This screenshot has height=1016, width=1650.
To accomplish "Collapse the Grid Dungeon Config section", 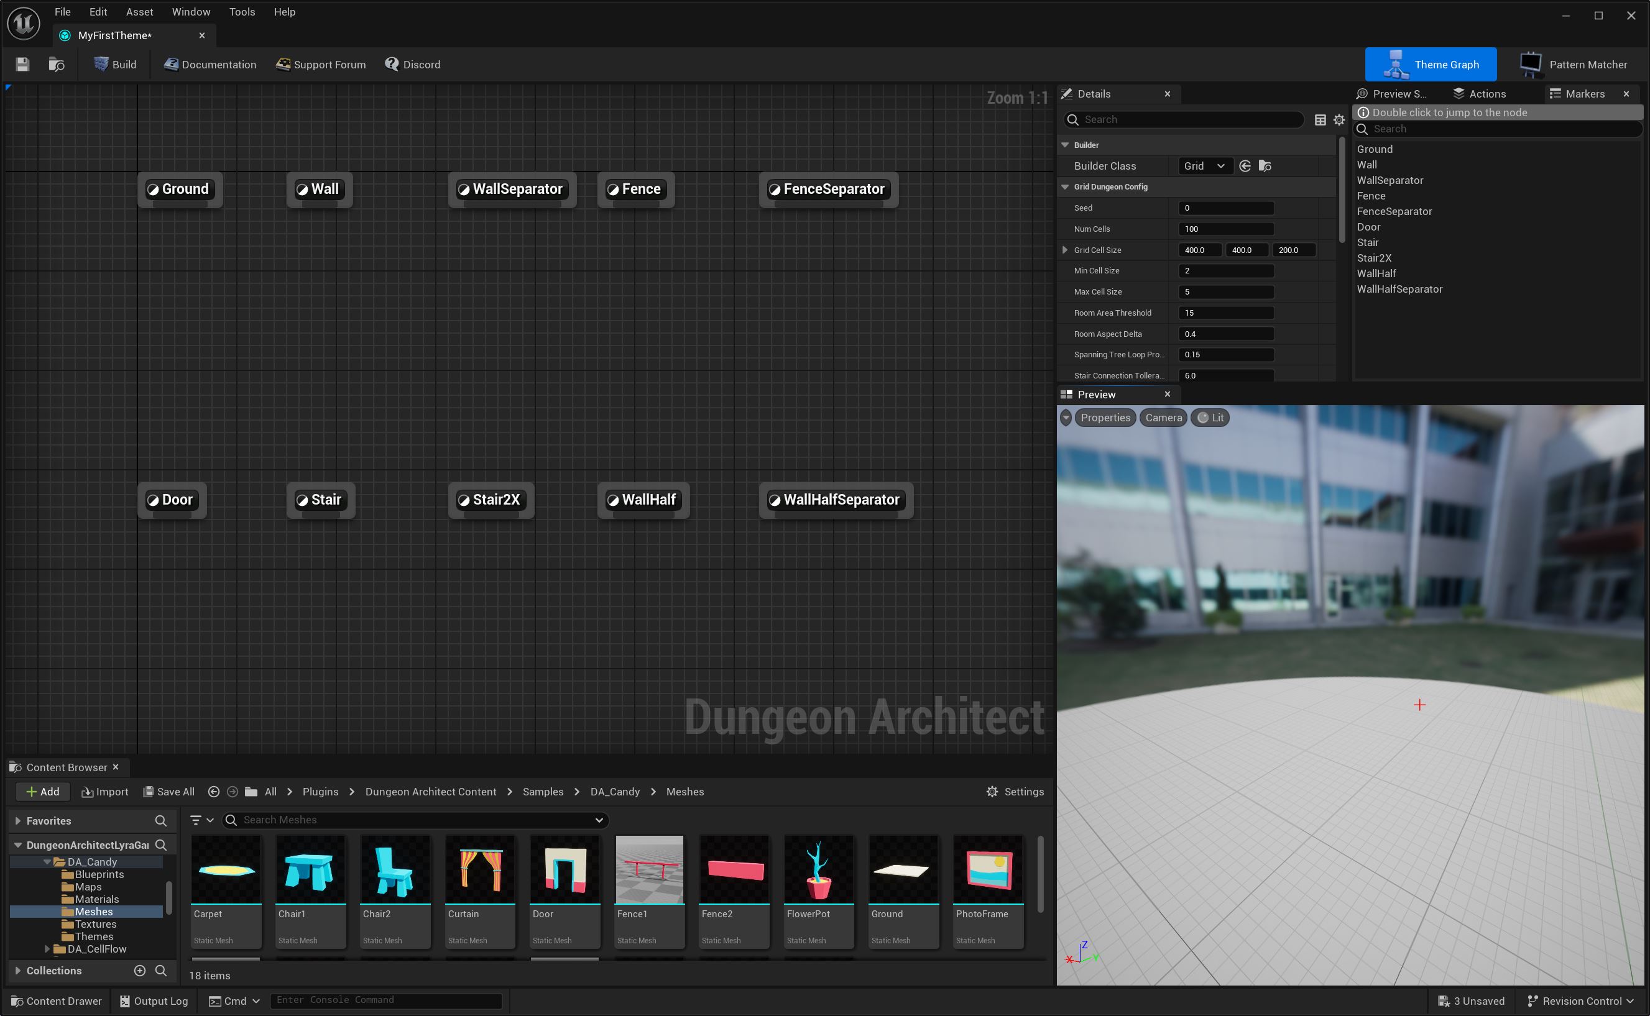I will point(1065,187).
